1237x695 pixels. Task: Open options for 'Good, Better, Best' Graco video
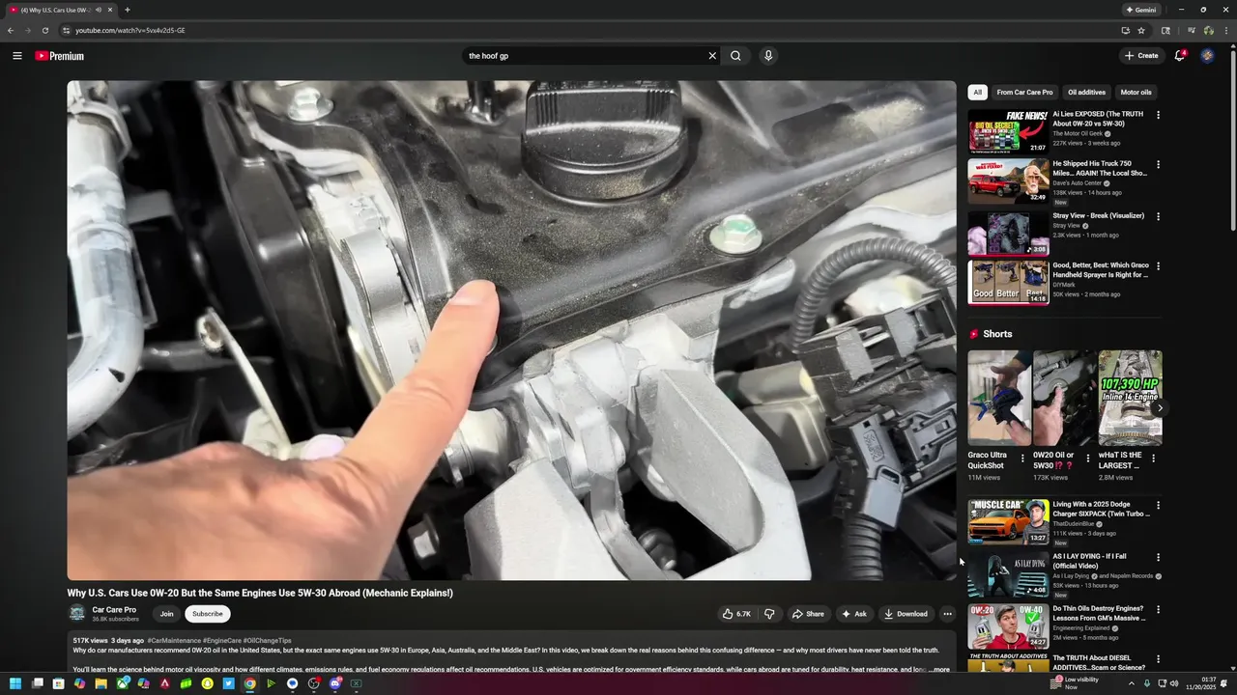(x=1158, y=265)
